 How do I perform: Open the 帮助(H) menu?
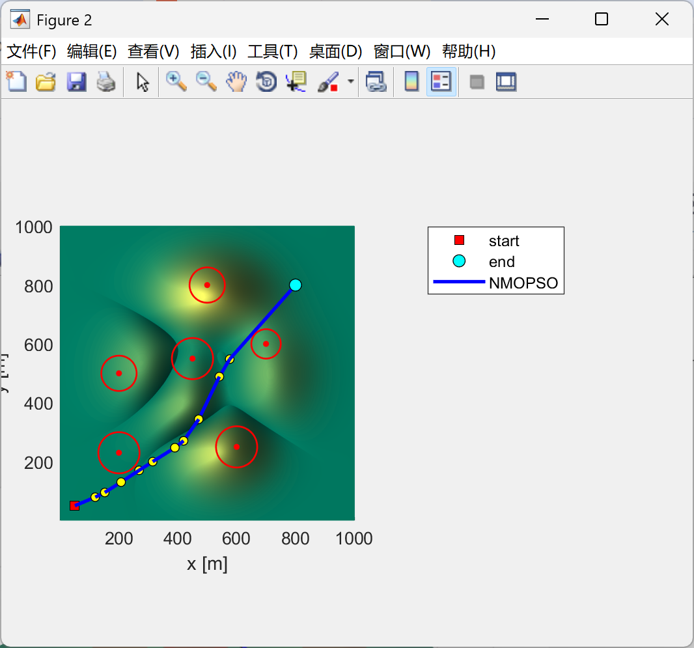469,51
